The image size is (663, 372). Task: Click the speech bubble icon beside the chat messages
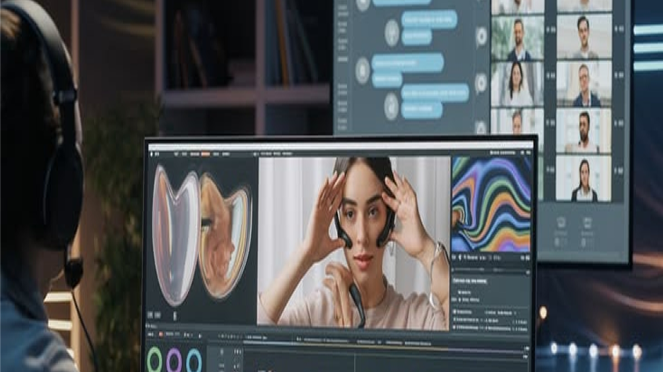482,37
